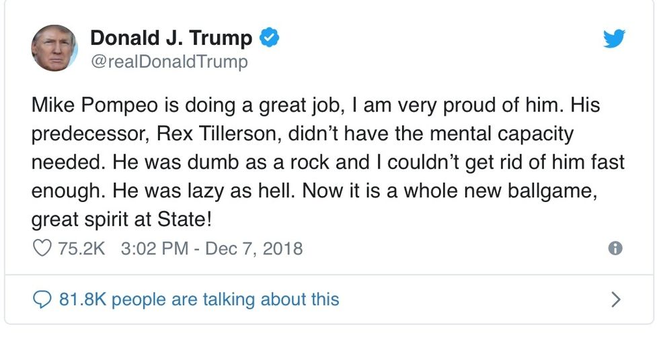Image resolution: width=659 pixels, height=343 pixels.
Task: Click the blue verified badge
Action: point(270,39)
